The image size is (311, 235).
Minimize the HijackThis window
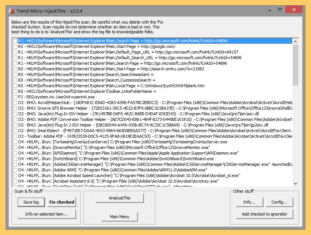(270, 10)
